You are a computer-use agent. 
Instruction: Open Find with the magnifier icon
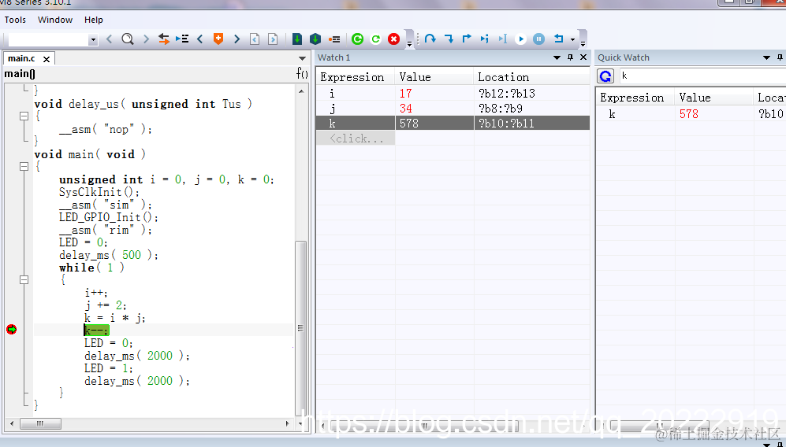(x=128, y=39)
